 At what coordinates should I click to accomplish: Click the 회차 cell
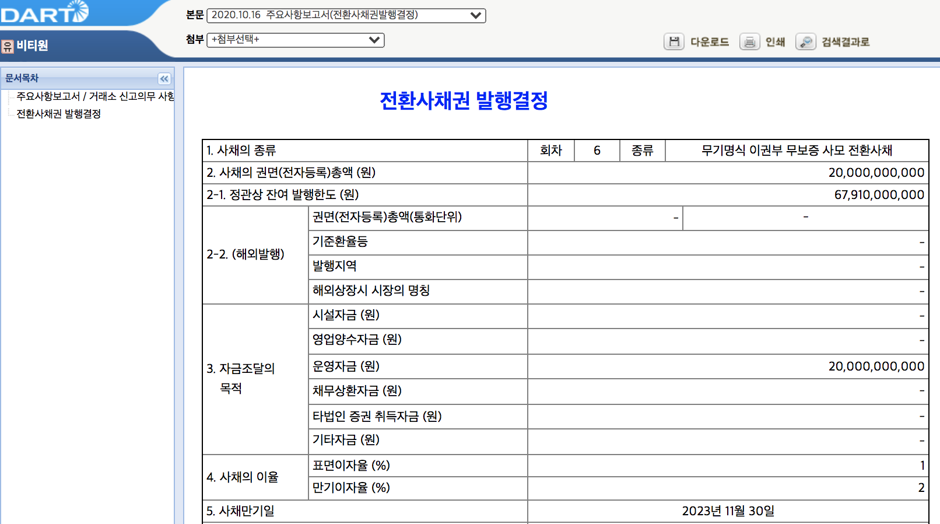pyautogui.click(x=551, y=151)
